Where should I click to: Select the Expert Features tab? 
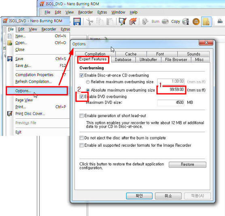tap(93, 59)
